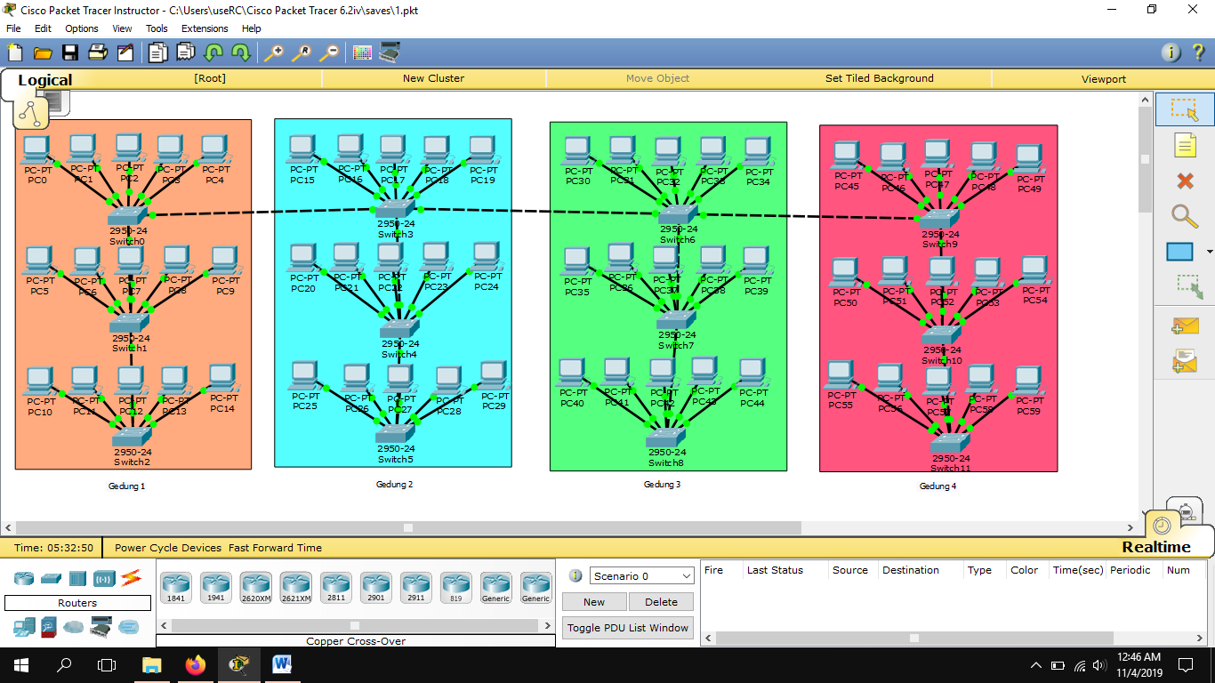Select the Add Complex PDU envelope
Image resolution: width=1215 pixels, height=683 pixels.
click(x=1186, y=361)
